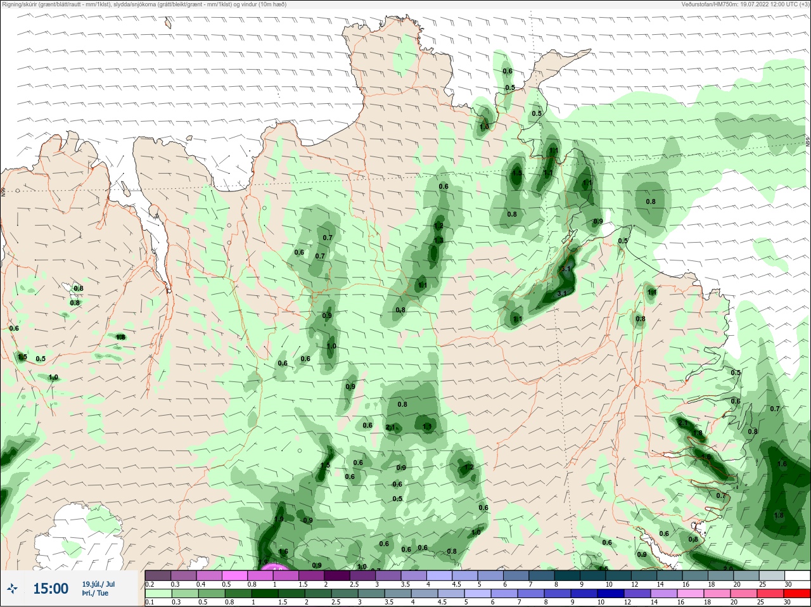
Task: Pick the white 30 swatch in the upper legend row
Action: 798,576
